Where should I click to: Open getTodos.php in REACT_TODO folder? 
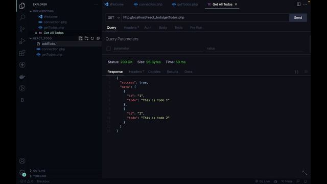(x=52, y=55)
